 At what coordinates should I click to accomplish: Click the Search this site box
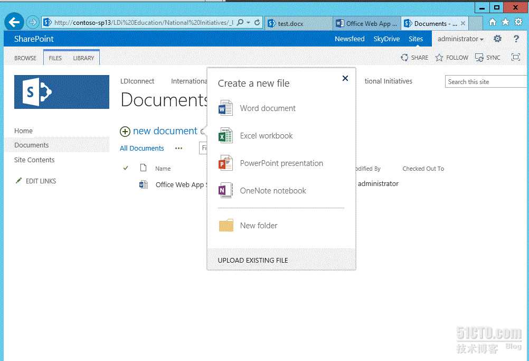tap(485, 82)
